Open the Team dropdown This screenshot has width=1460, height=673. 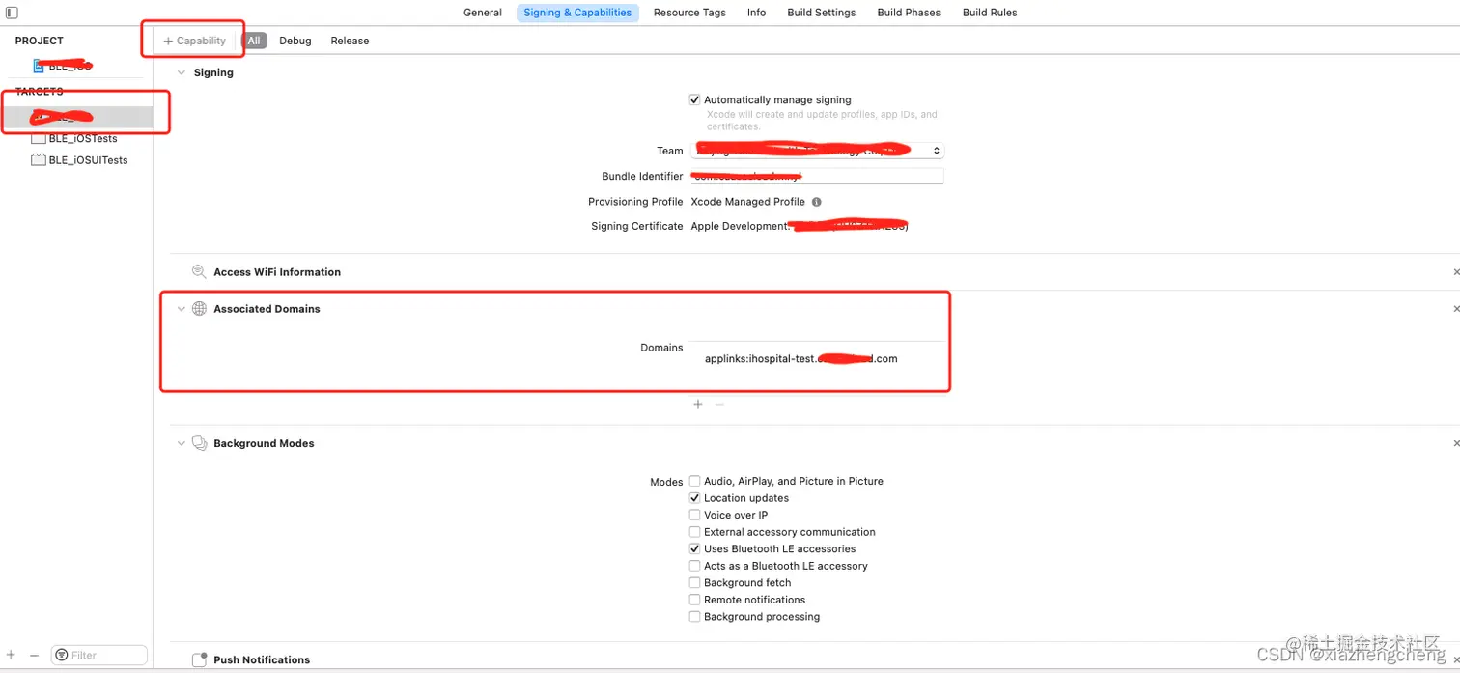tap(817, 151)
